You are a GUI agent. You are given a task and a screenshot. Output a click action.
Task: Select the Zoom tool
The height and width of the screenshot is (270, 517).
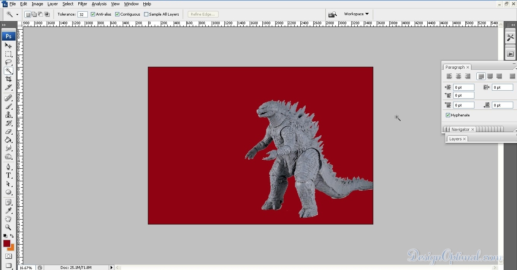8,228
